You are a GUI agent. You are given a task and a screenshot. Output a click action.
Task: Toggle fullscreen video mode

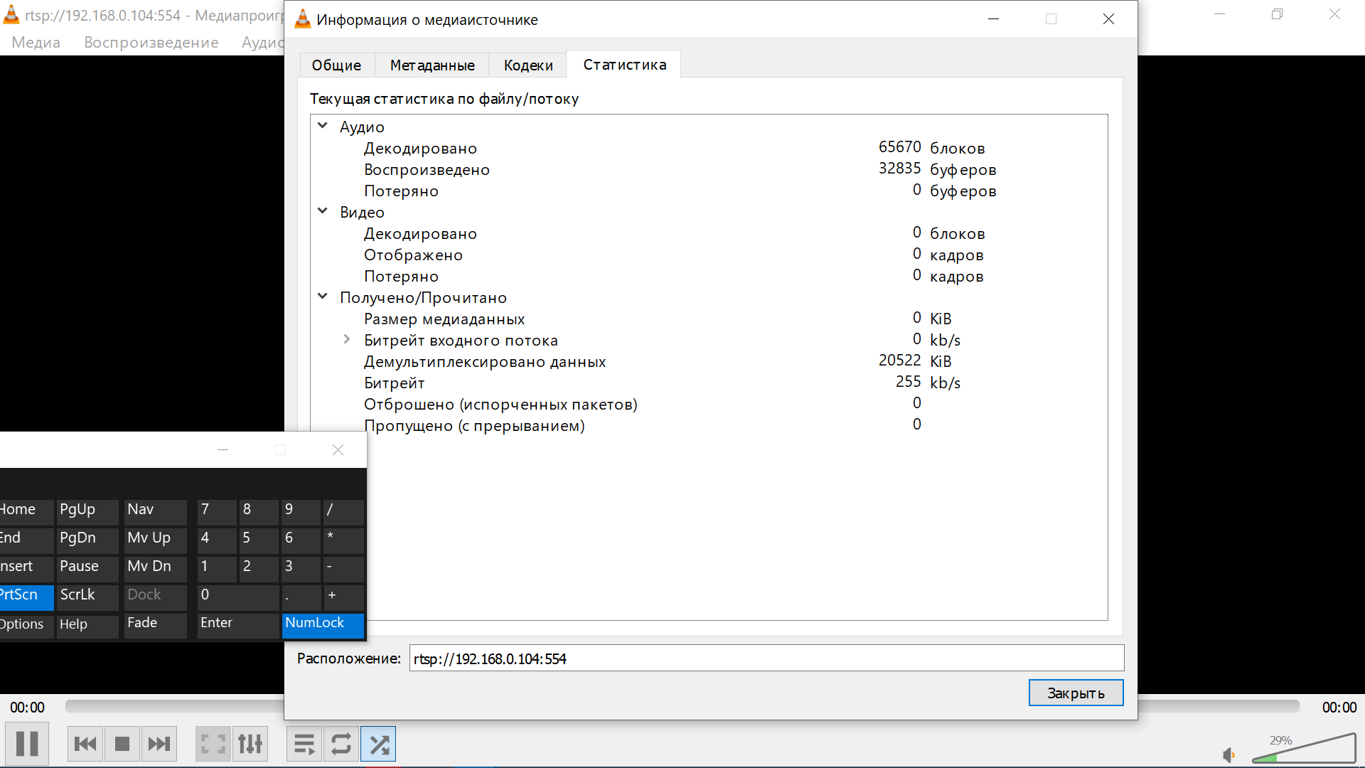click(x=213, y=744)
